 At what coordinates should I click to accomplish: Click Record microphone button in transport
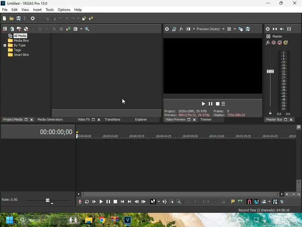[80, 202]
